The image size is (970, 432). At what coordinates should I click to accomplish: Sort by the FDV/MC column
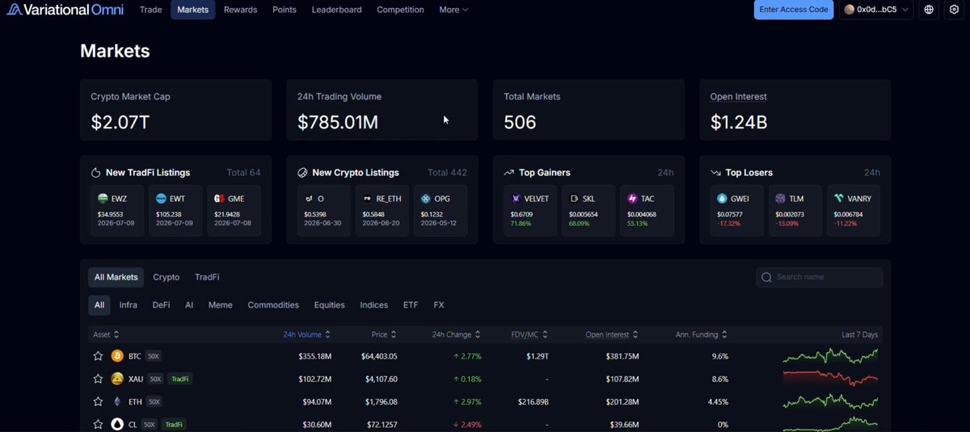530,334
